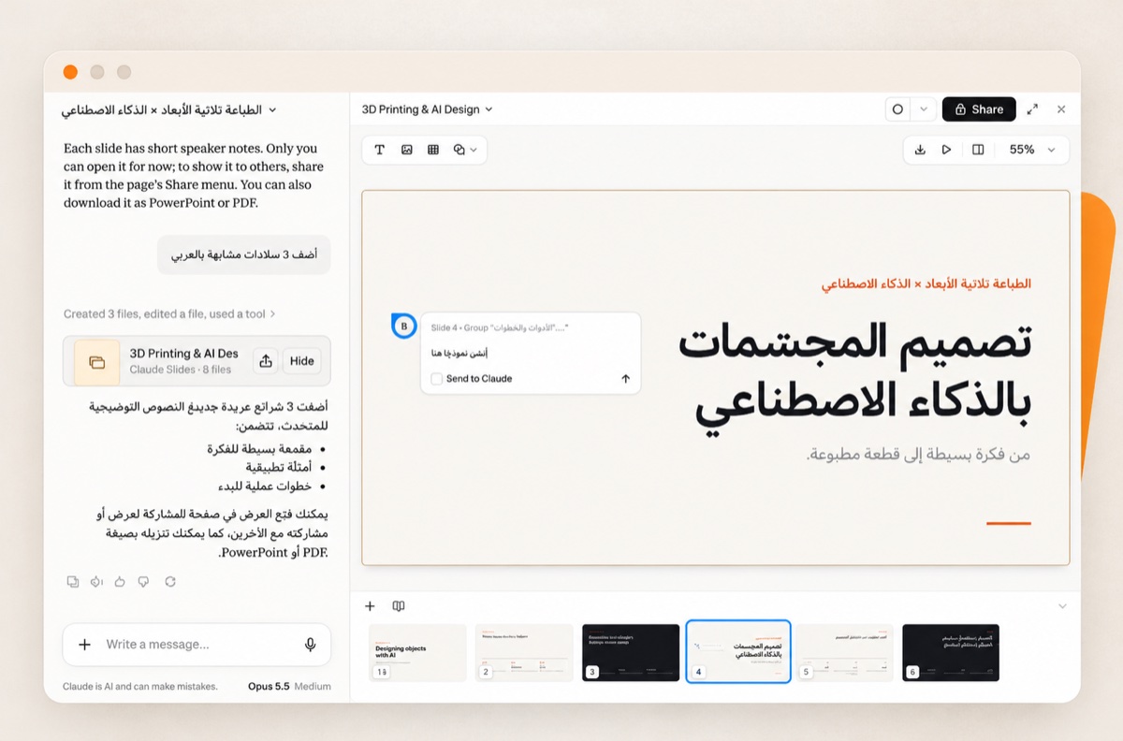Expand 'Created 3 files, edited a file' details
Image resolution: width=1123 pixels, height=741 pixels.
pyautogui.click(x=169, y=314)
